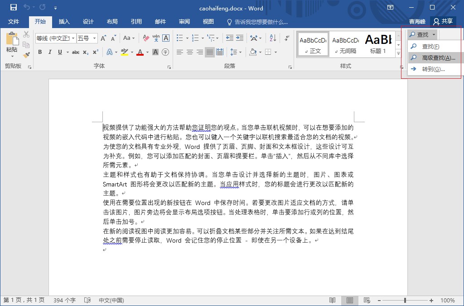Toggle center text alignment
The height and width of the screenshot is (306, 464).
[190, 52]
